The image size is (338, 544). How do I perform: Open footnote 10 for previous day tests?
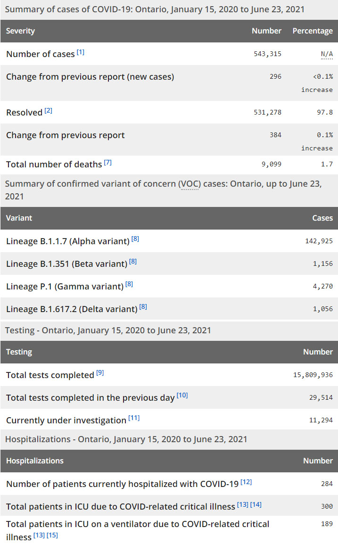tap(182, 396)
